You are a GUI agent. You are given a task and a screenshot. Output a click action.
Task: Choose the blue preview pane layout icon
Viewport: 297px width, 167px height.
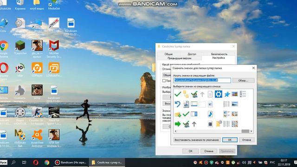click(x=194, y=114)
